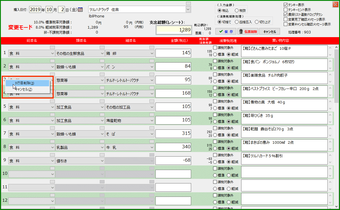Click down arrow of row 4 memo scrollbar
Image resolution: width=340 pixels, height=210 pixels.
point(330,95)
